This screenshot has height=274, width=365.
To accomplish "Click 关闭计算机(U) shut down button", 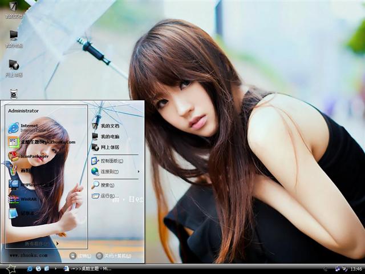I will 114,256.
